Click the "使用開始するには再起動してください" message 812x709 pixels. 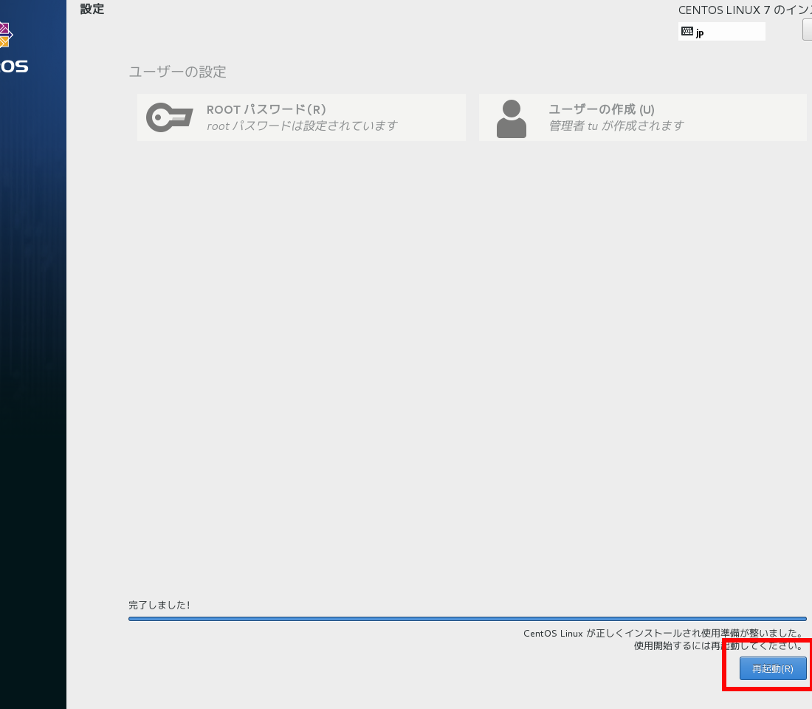pyautogui.click(x=718, y=645)
